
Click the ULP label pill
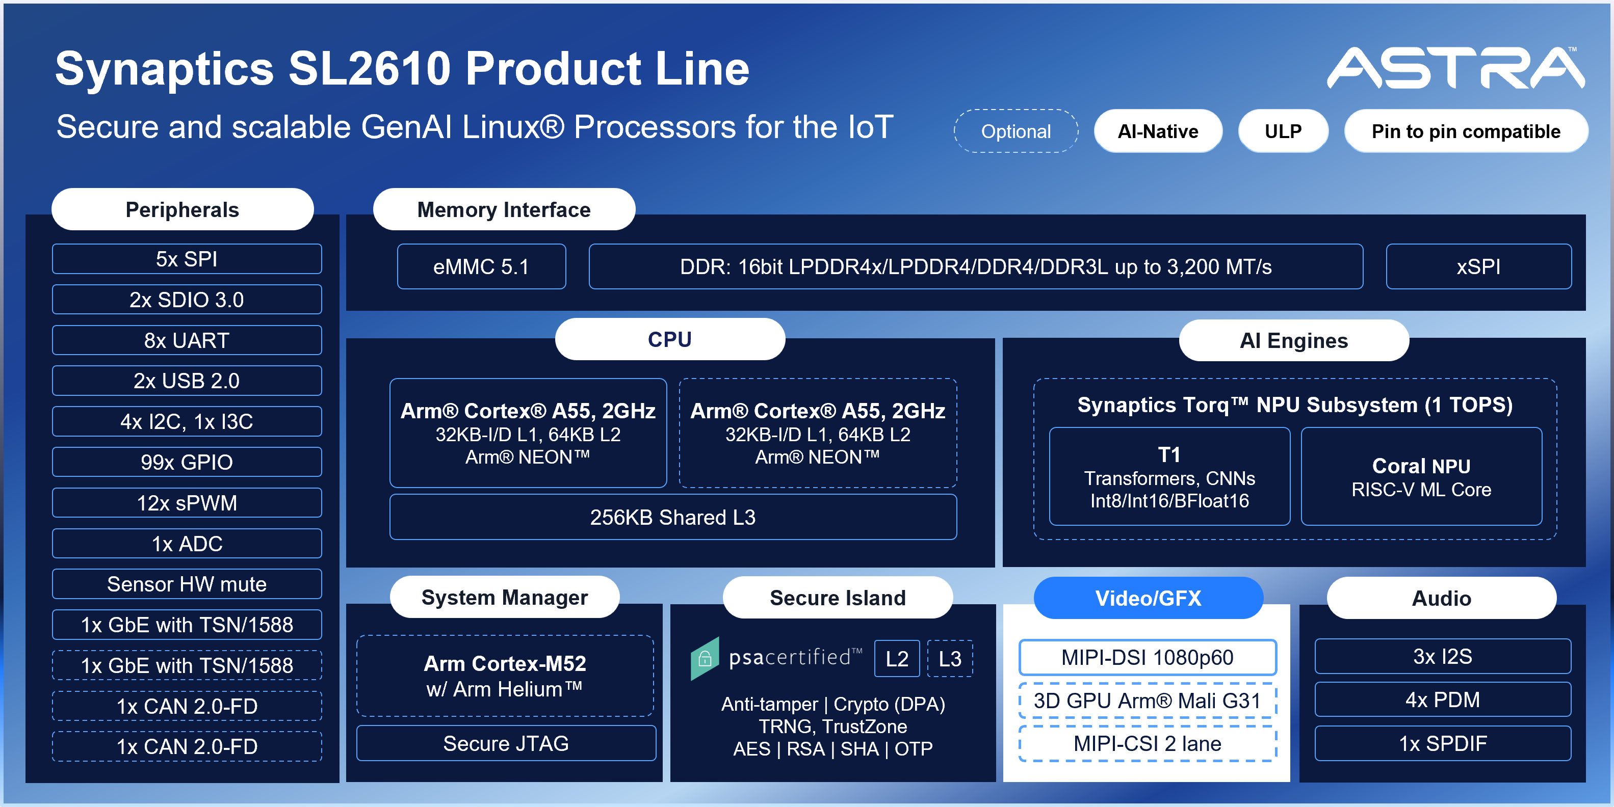pos(1283,131)
